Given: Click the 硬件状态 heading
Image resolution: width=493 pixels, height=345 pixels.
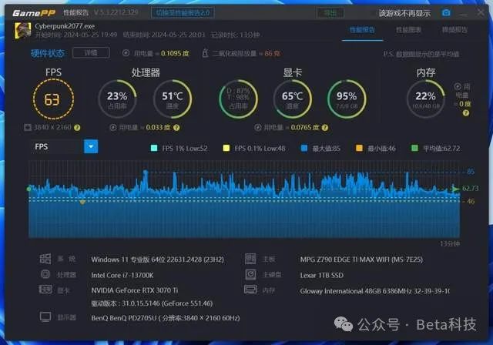Looking at the screenshot, I should 48,53.
